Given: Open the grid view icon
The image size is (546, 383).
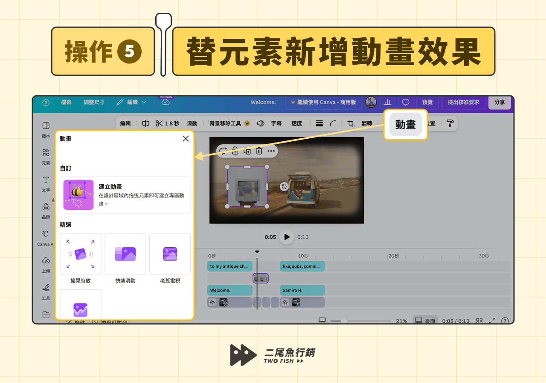Looking at the screenshot, I should click(479, 321).
